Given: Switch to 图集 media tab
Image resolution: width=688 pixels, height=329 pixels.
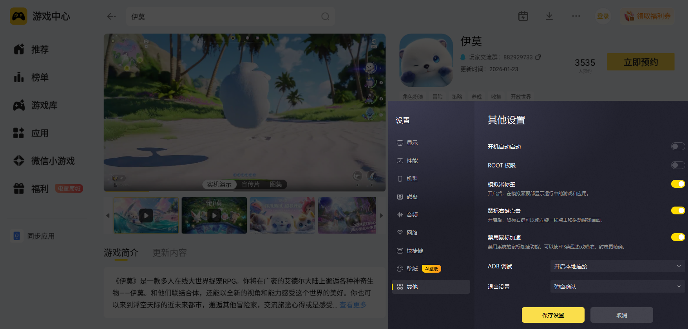Looking at the screenshot, I should 276,184.
